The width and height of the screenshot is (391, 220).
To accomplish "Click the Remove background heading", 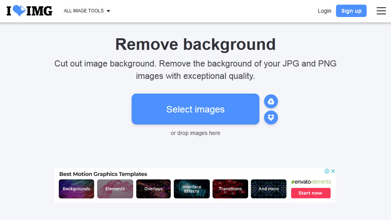I will (195, 44).
